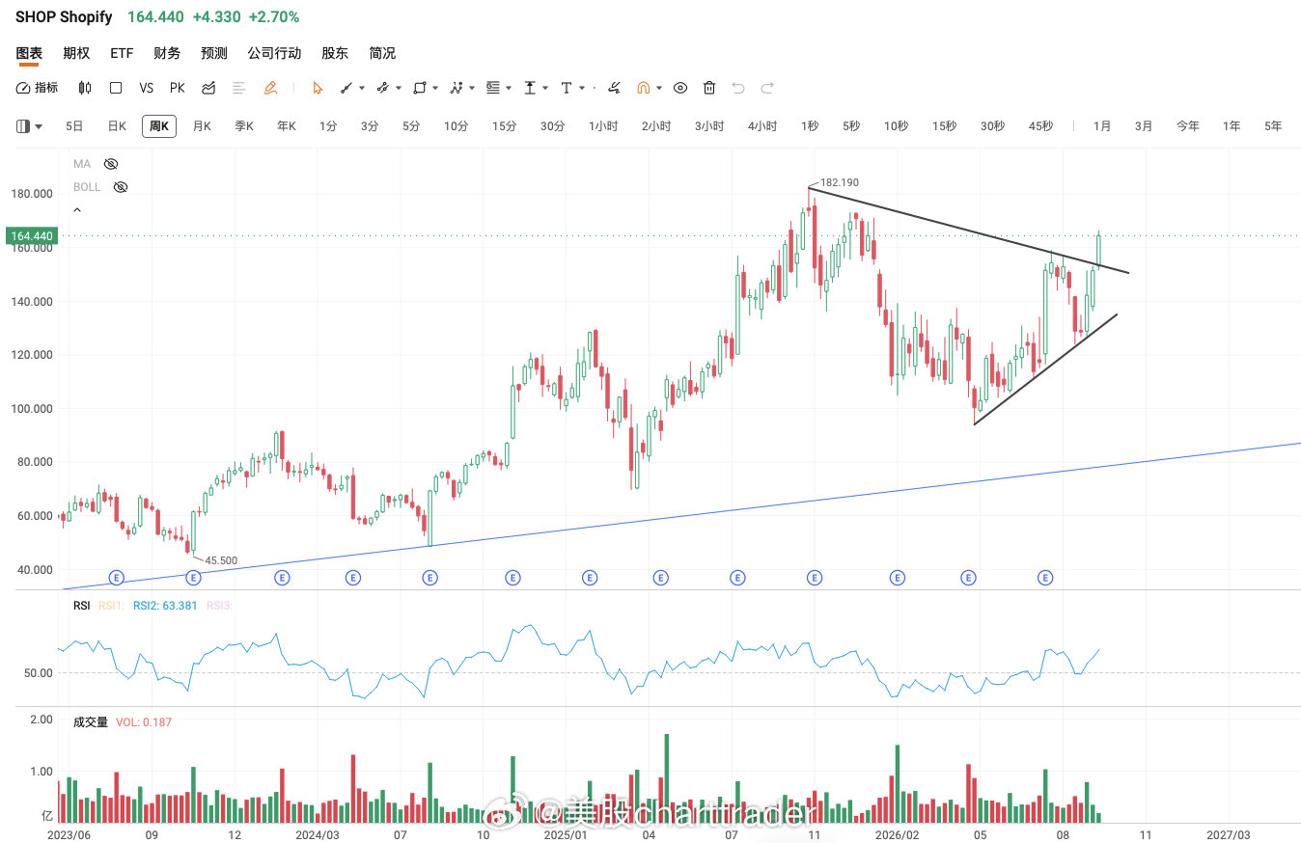
Task: Click the 164.440 current price label
Action: [31, 235]
